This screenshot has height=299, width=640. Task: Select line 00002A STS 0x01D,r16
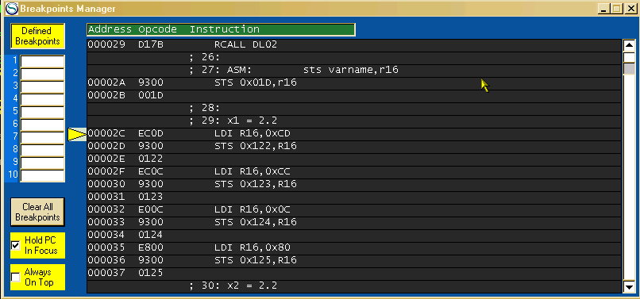coord(354,82)
